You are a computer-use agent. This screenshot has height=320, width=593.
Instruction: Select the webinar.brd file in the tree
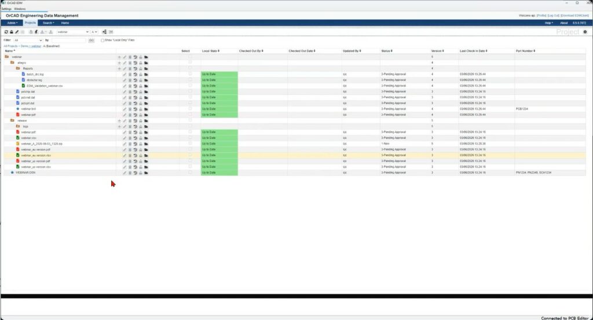(x=28, y=109)
